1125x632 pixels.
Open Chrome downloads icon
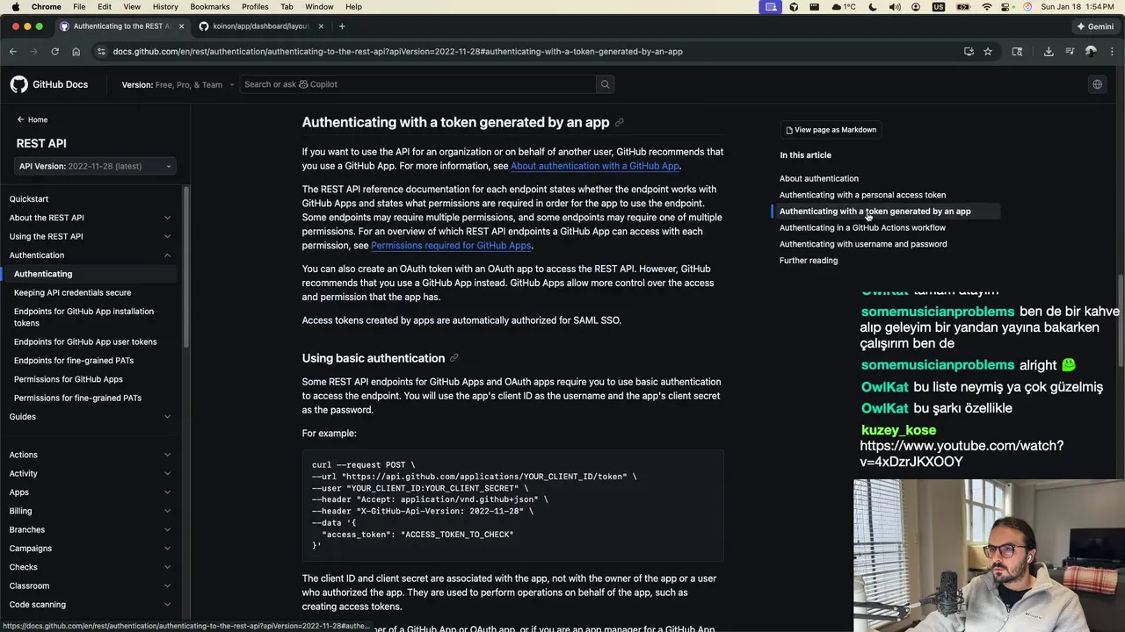(1049, 52)
